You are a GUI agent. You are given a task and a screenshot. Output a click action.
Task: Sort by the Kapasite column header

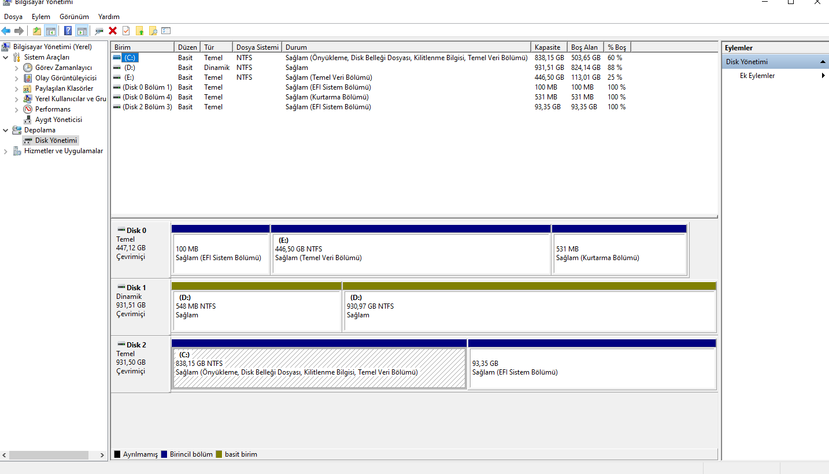(549, 47)
